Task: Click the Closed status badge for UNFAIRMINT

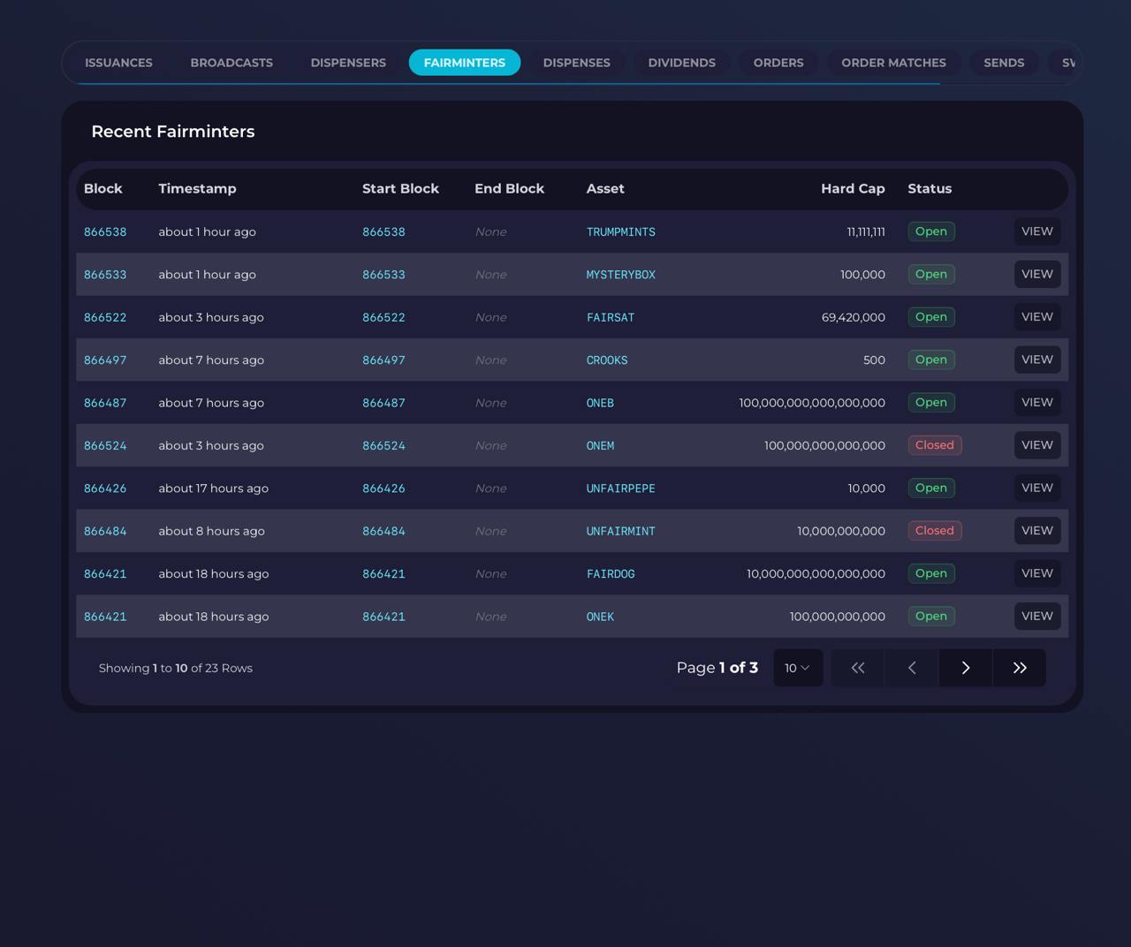Action: click(x=935, y=531)
